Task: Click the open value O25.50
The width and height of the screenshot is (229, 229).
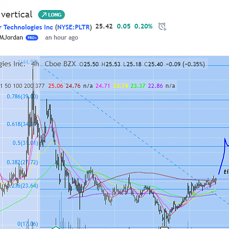Action: 89,64
